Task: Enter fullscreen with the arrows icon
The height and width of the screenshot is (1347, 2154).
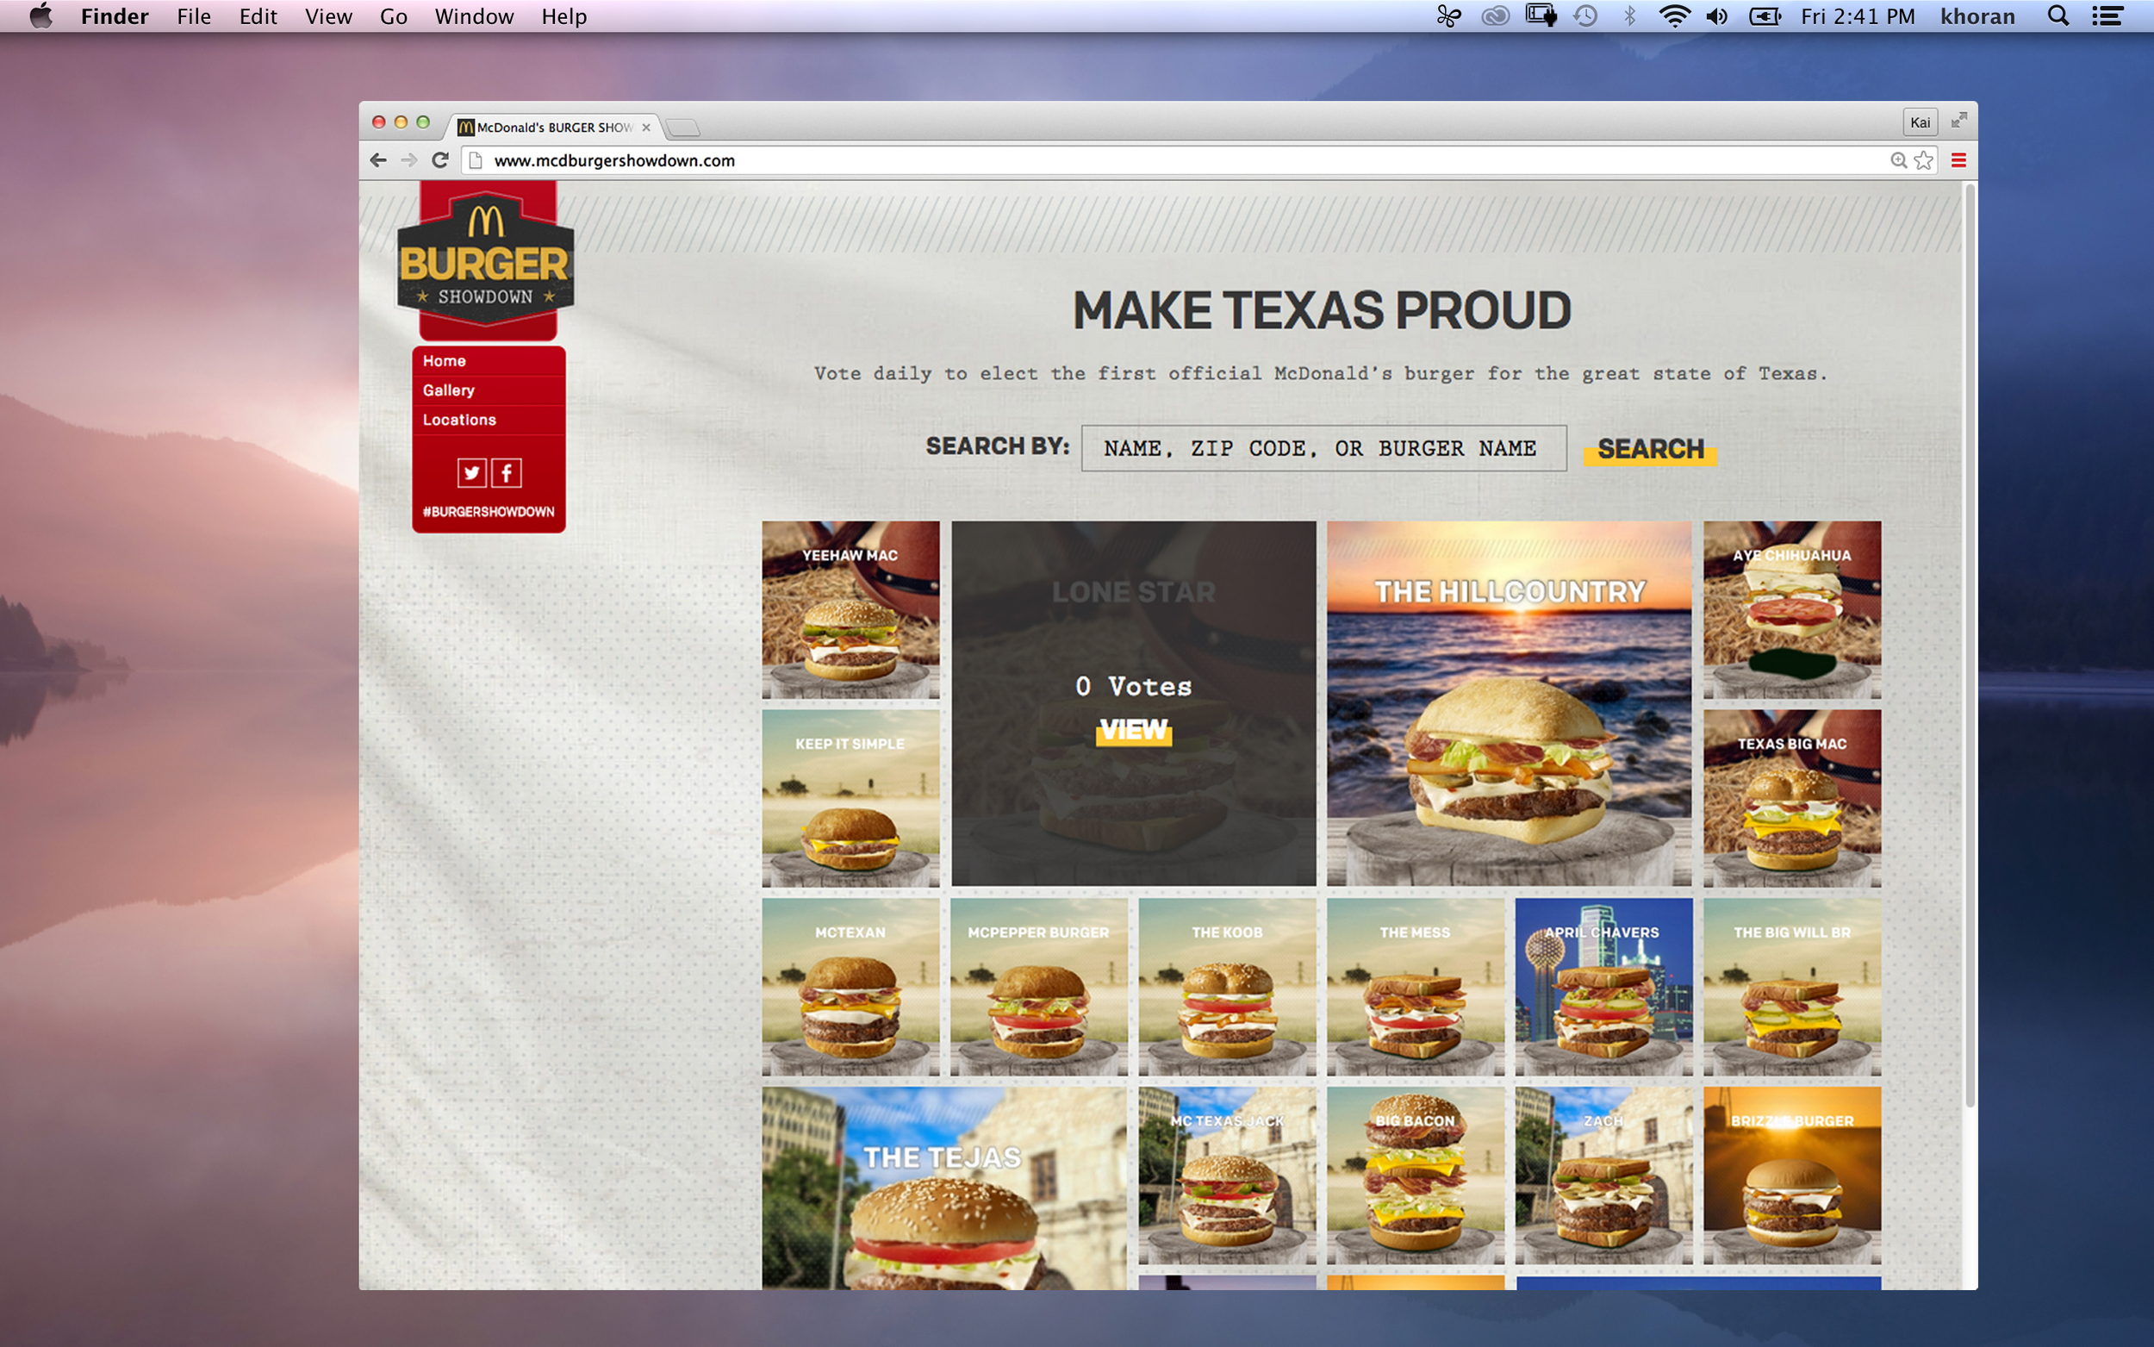Action: click(1959, 121)
